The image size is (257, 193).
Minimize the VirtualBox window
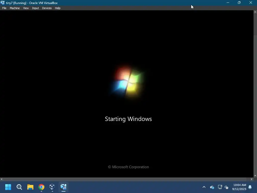pos(228,3)
